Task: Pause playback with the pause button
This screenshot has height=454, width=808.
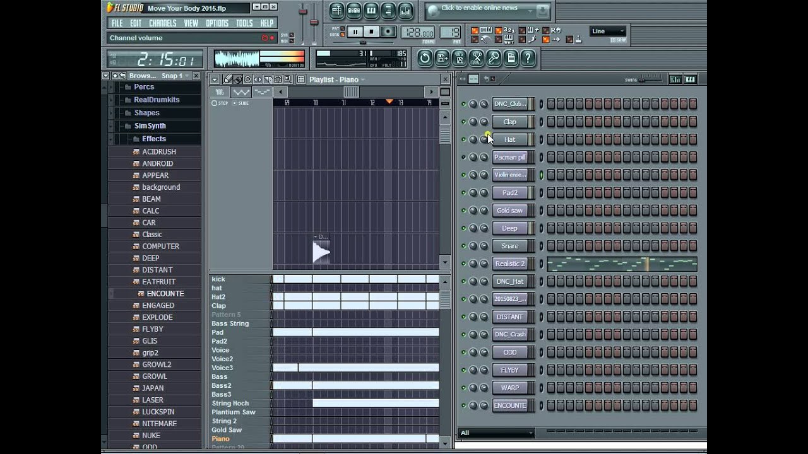Action: [355, 32]
